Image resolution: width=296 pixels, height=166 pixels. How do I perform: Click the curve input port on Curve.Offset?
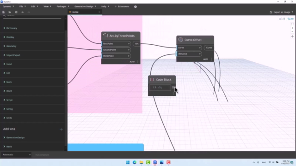[x=189, y=47]
